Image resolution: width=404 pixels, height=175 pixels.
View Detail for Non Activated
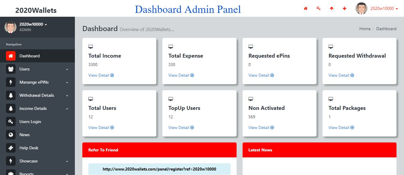(x=261, y=128)
